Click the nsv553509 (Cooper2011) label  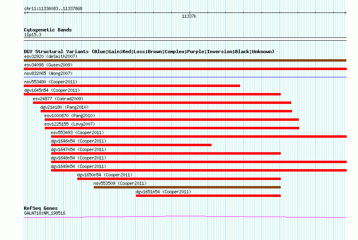(x=120, y=183)
